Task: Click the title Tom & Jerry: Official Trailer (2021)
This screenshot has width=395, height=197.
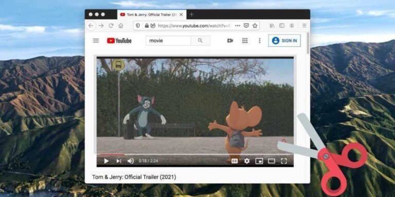Action: pos(134,177)
